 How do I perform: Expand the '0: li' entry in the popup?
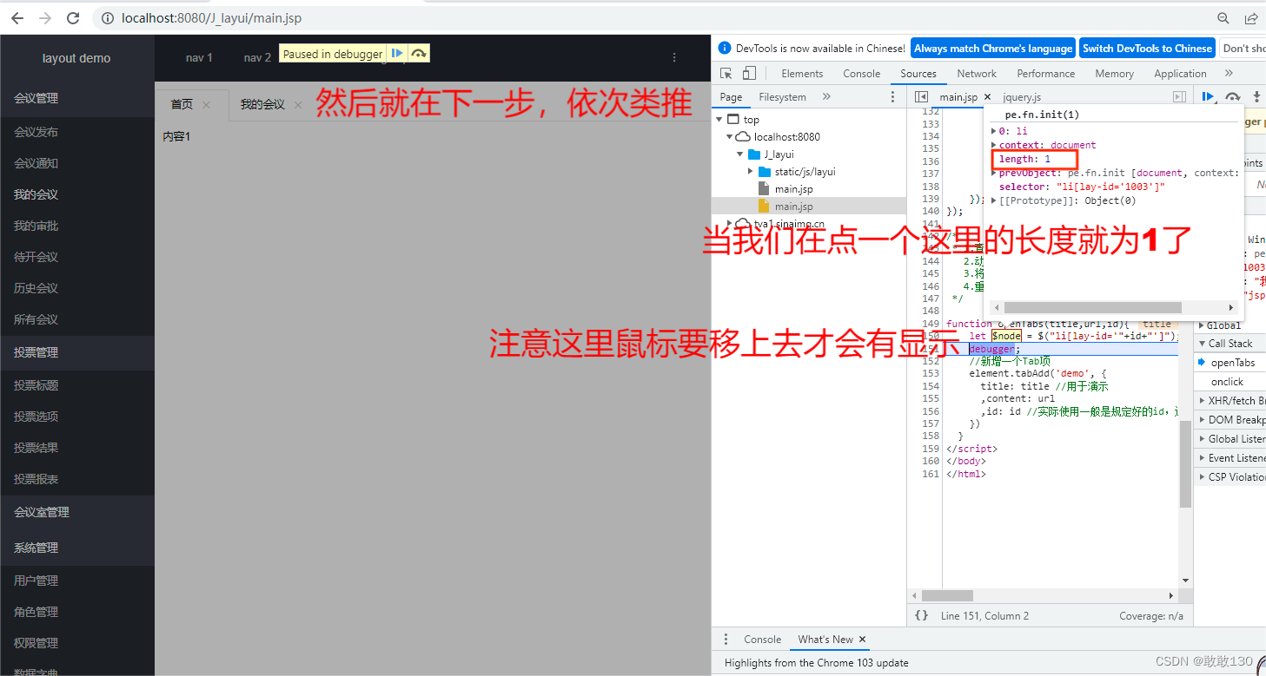(994, 131)
